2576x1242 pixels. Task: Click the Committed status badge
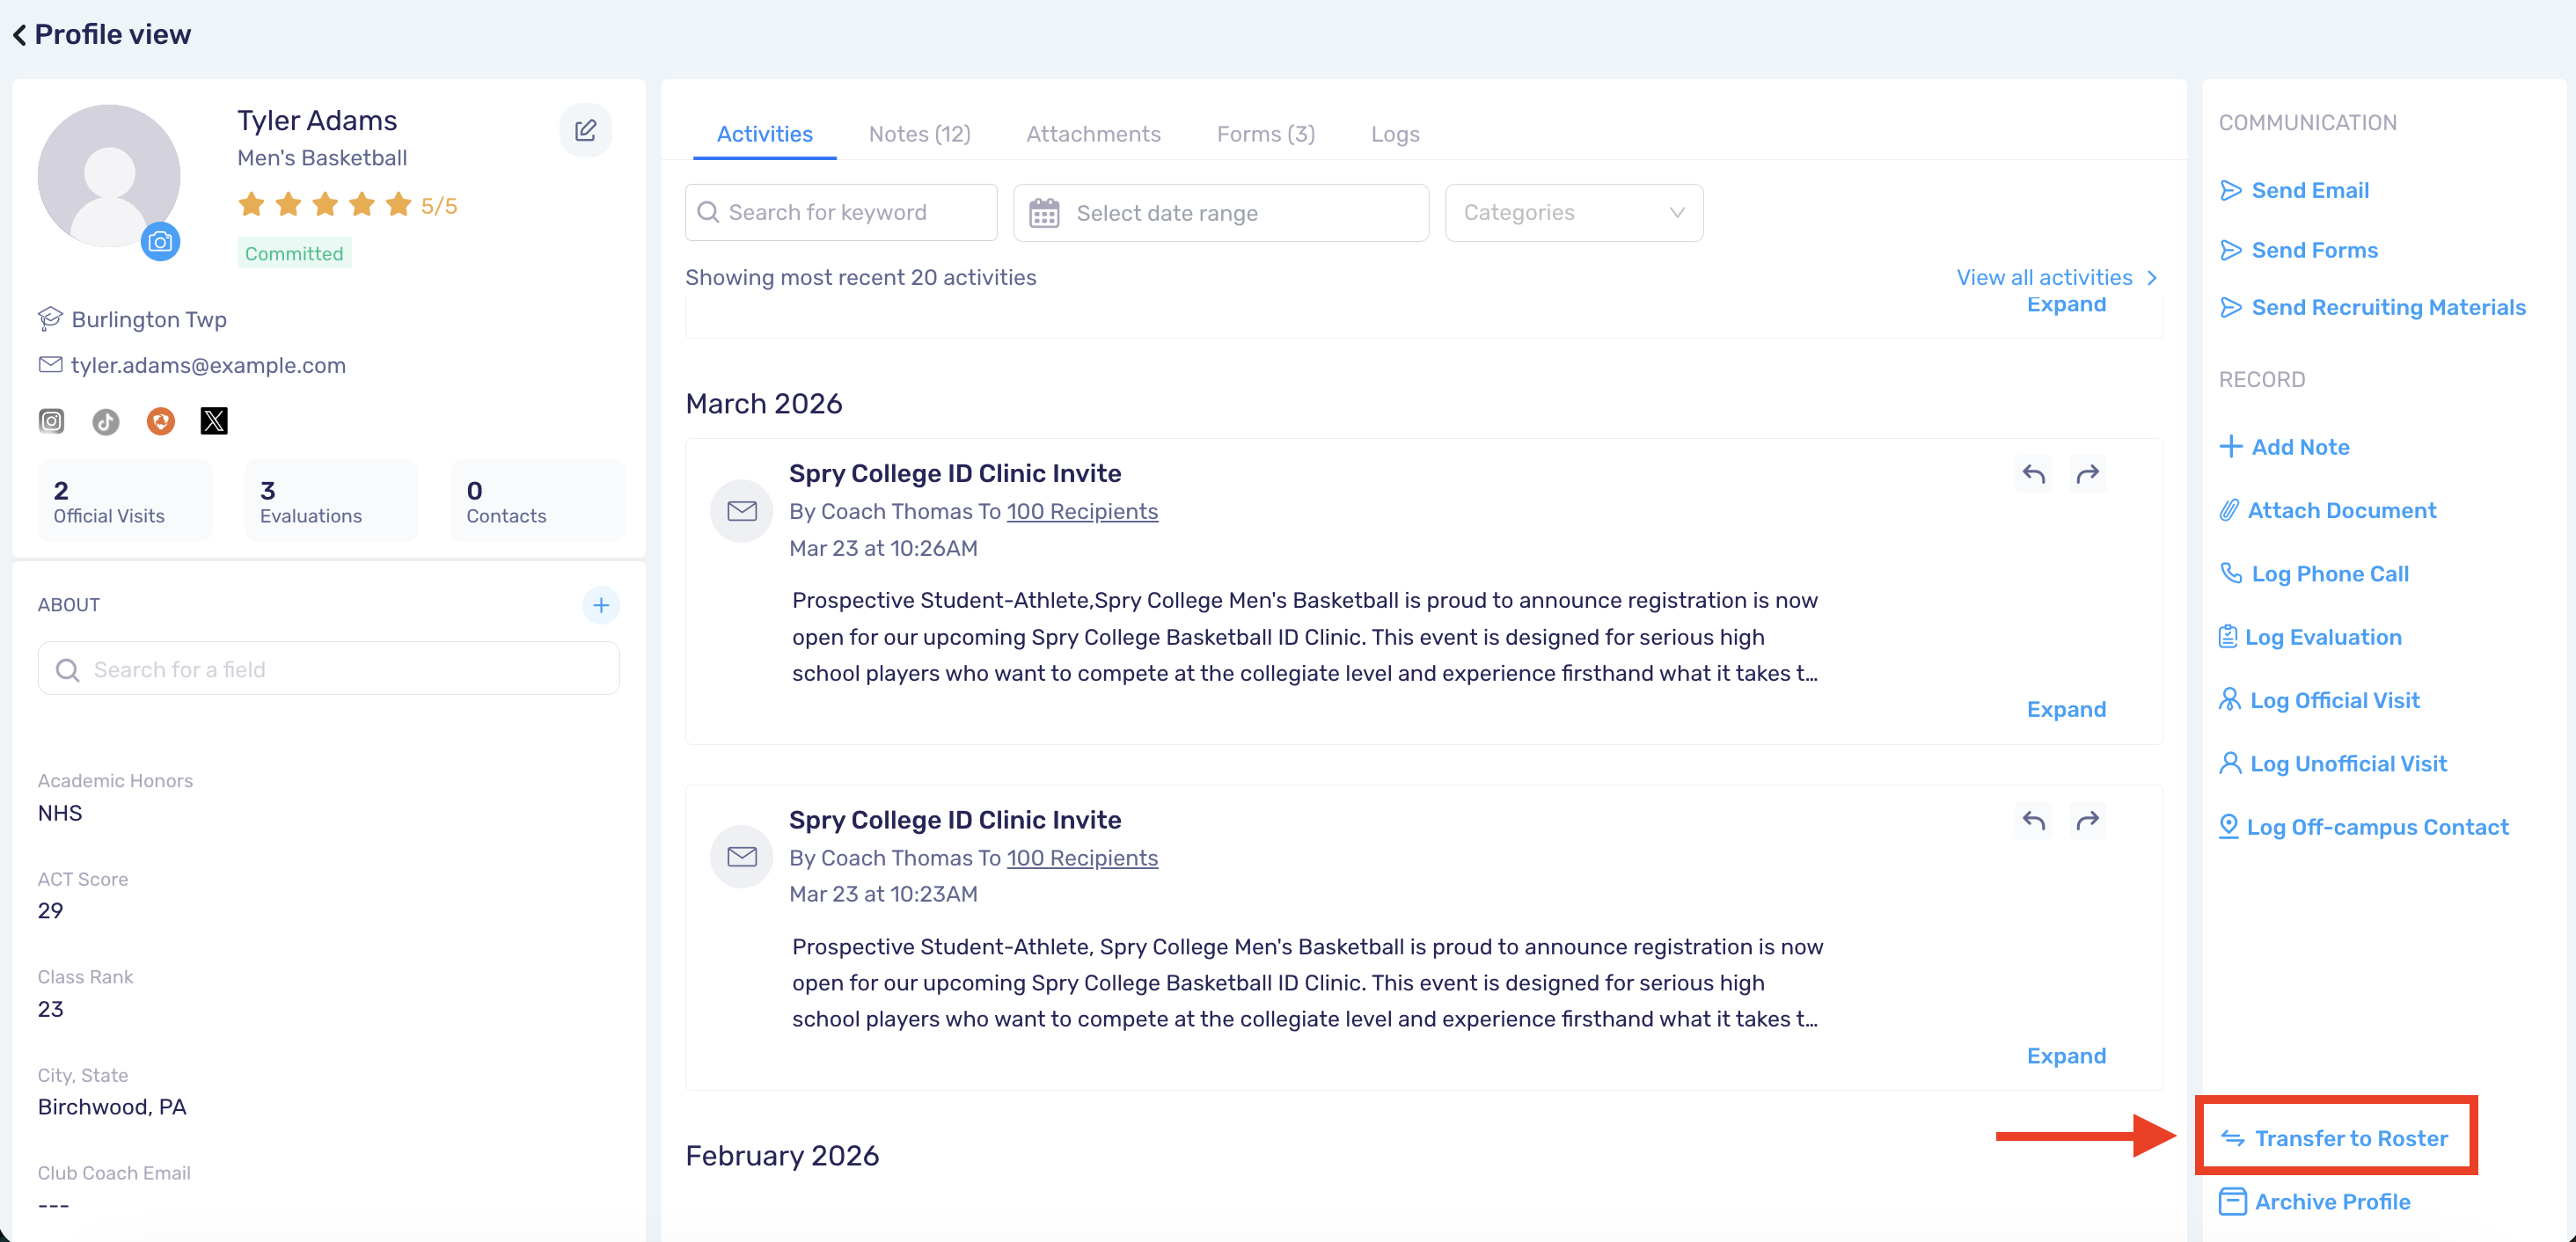point(294,253)
